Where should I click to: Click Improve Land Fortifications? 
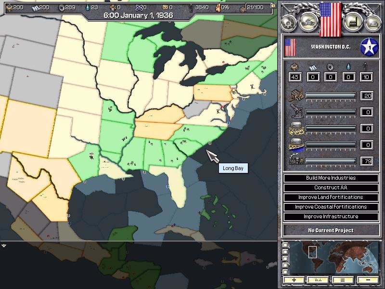coord(331,197)
